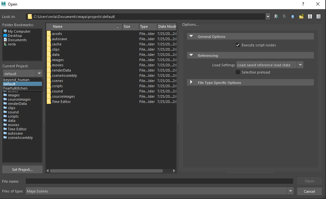This screenshot has width=326, height=199.
Task: Click the Open button
Action: (x=309, y=181)
